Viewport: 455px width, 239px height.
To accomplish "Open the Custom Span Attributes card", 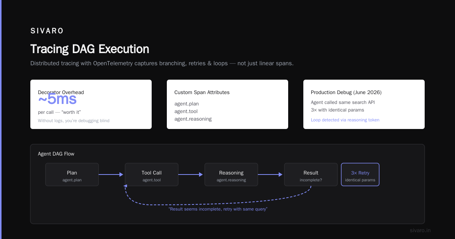I will point(227,104).
